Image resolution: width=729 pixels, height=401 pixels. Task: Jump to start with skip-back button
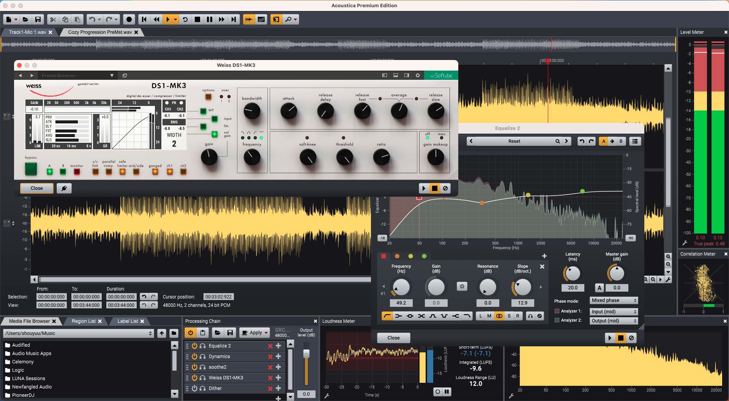144,19
